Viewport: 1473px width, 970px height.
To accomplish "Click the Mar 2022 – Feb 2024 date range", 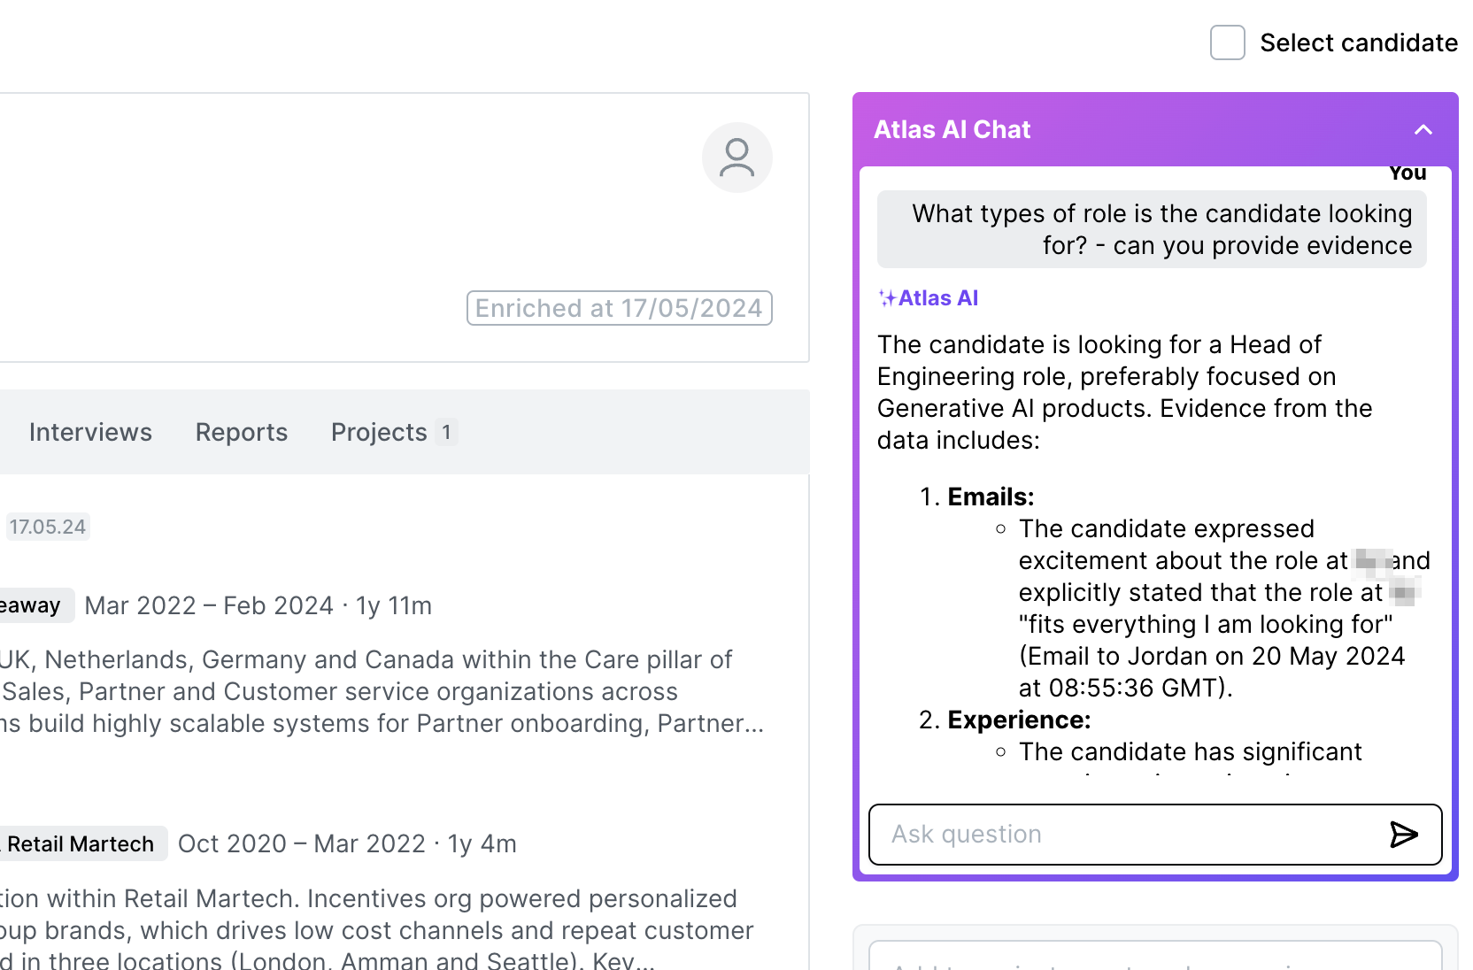I will [x=209, y=605].
